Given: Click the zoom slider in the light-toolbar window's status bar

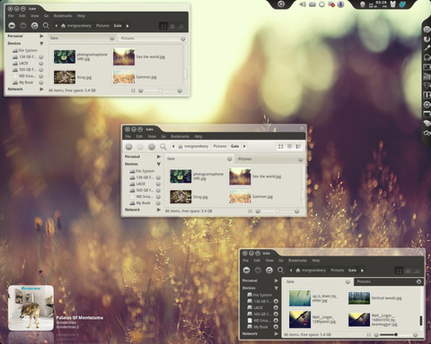Looking at the screenshot, I should pyautogui.click(x=277, y=211).
